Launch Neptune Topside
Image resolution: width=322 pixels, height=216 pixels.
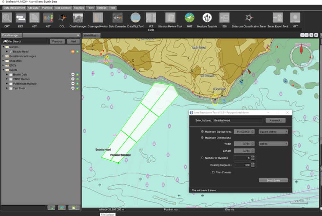(x=207, y=18)
